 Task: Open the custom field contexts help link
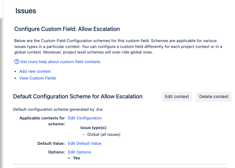click(60, 62)
